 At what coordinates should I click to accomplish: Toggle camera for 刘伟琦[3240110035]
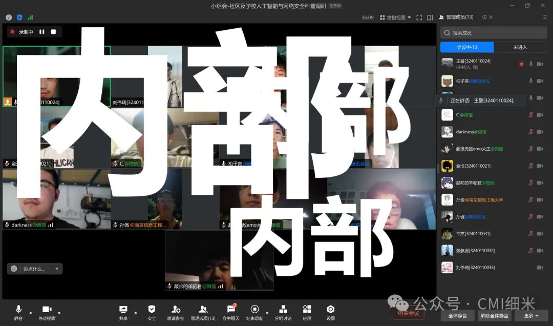540,268
